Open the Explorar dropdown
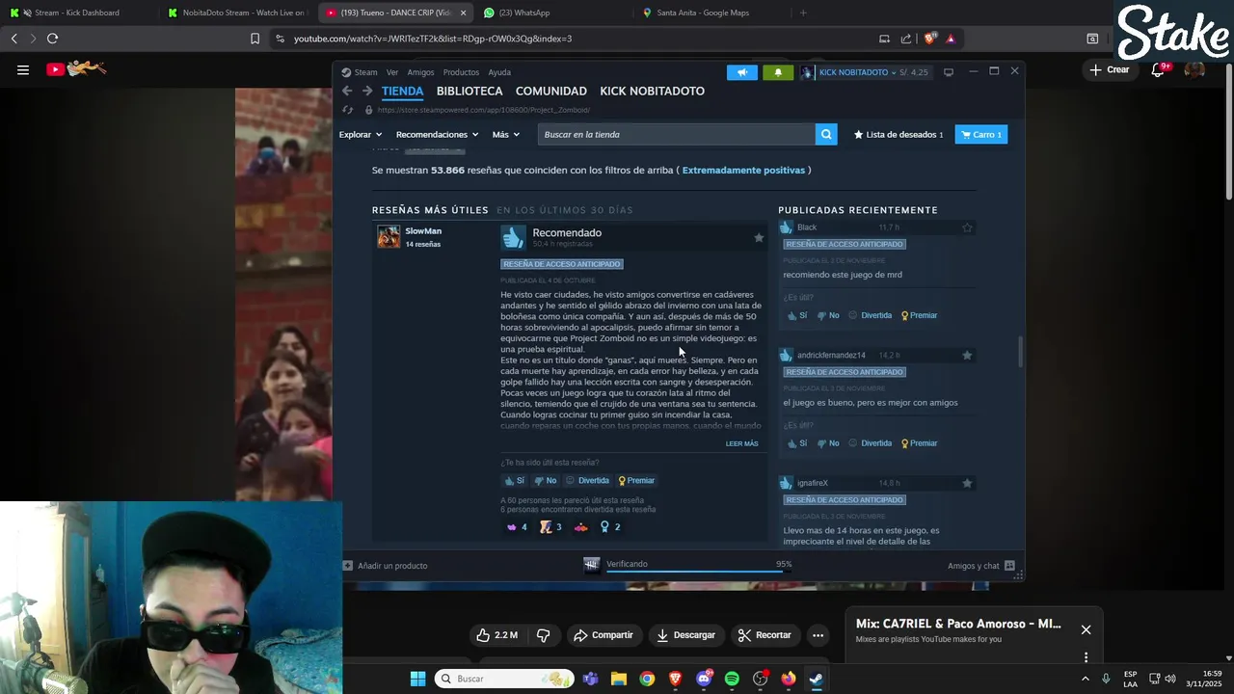 [360, 134]
